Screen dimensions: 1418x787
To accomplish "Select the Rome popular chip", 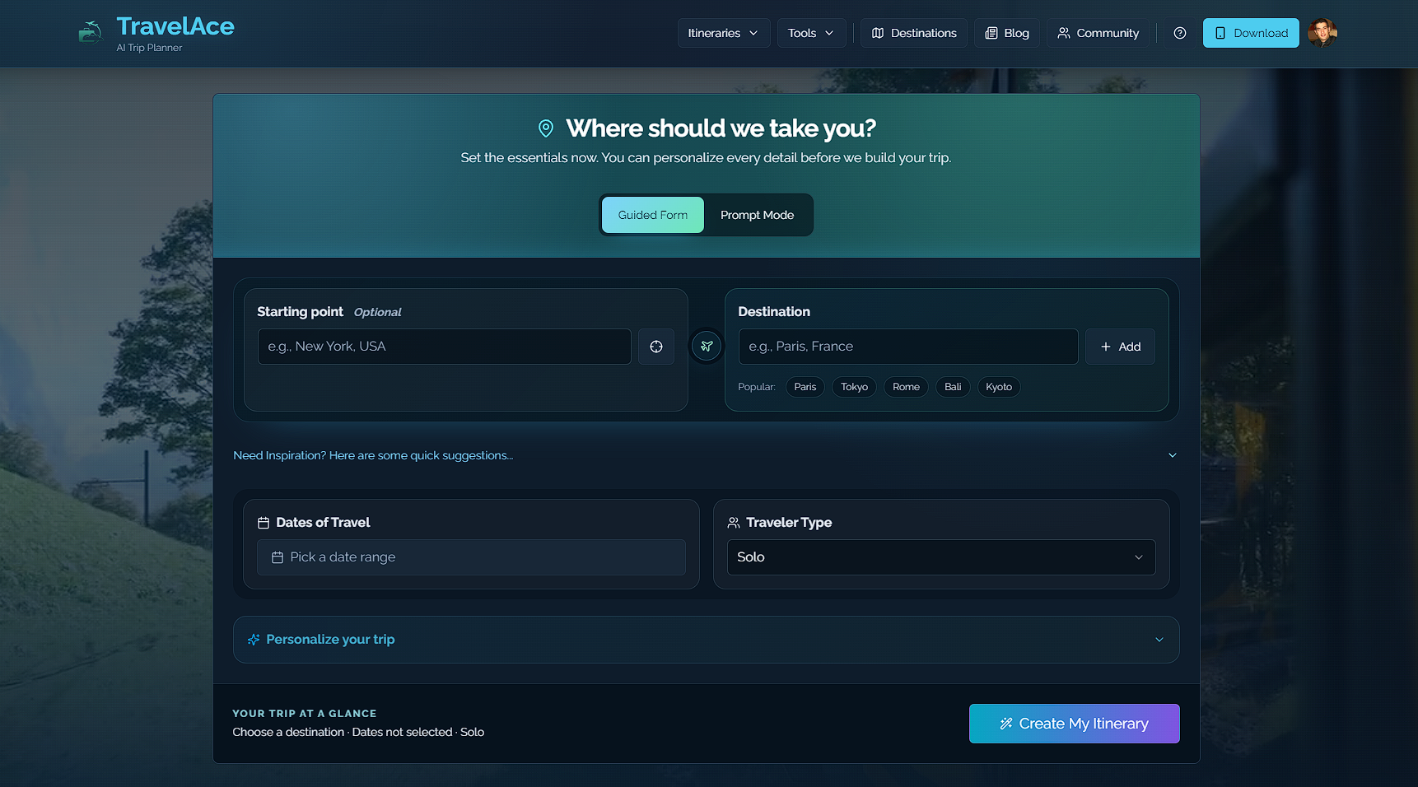I will pos(906,387).
